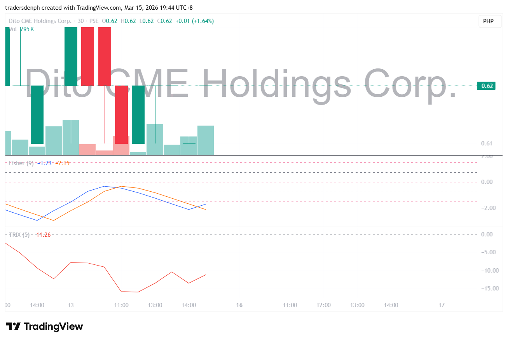Click the red TRIX value -11.26
The width and height of the screenshot is (508, 341).
tap(42, 235)
